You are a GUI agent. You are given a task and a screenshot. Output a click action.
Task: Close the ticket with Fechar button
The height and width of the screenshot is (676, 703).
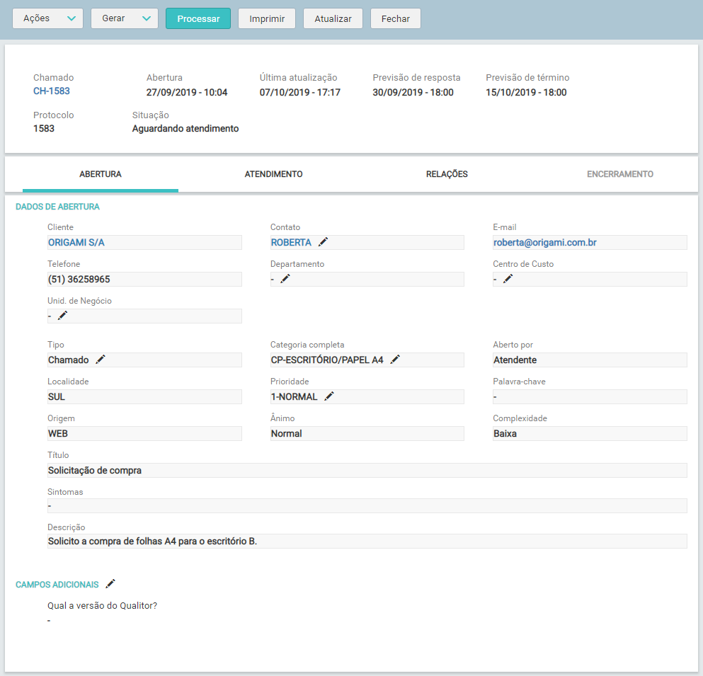[x=396, y=18]
